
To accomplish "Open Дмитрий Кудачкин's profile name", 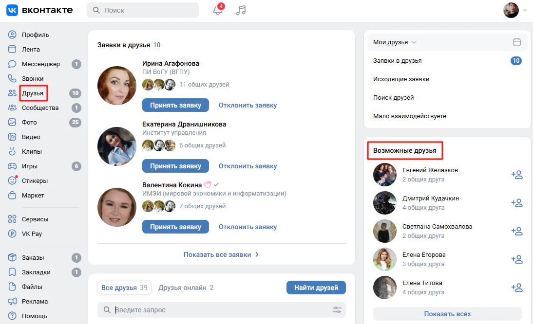I will click(431, 198).
